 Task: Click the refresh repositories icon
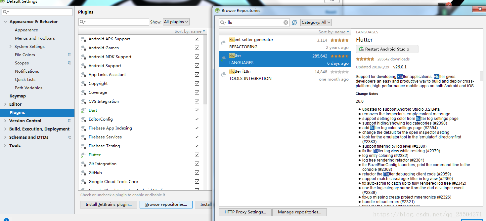[294, 22]
